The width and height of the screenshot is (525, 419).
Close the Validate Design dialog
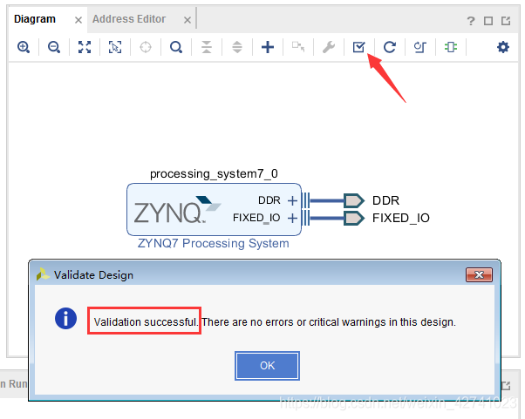(479, 275)
